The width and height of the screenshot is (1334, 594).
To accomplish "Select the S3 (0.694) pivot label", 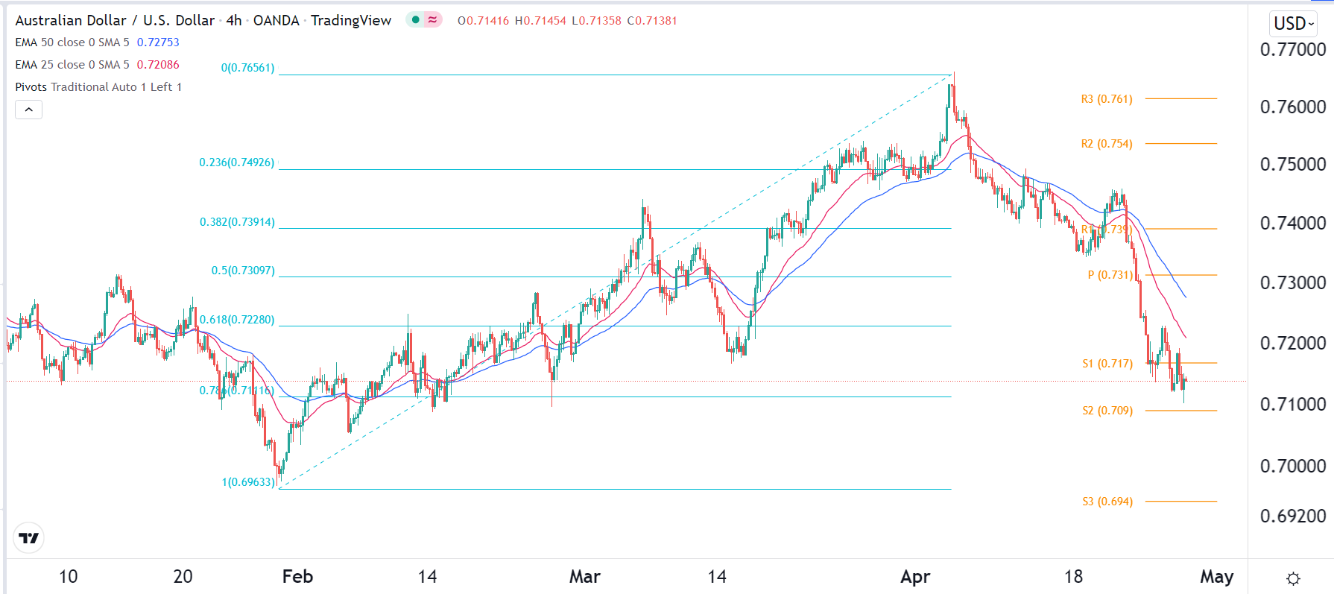I will point(1107,502).
